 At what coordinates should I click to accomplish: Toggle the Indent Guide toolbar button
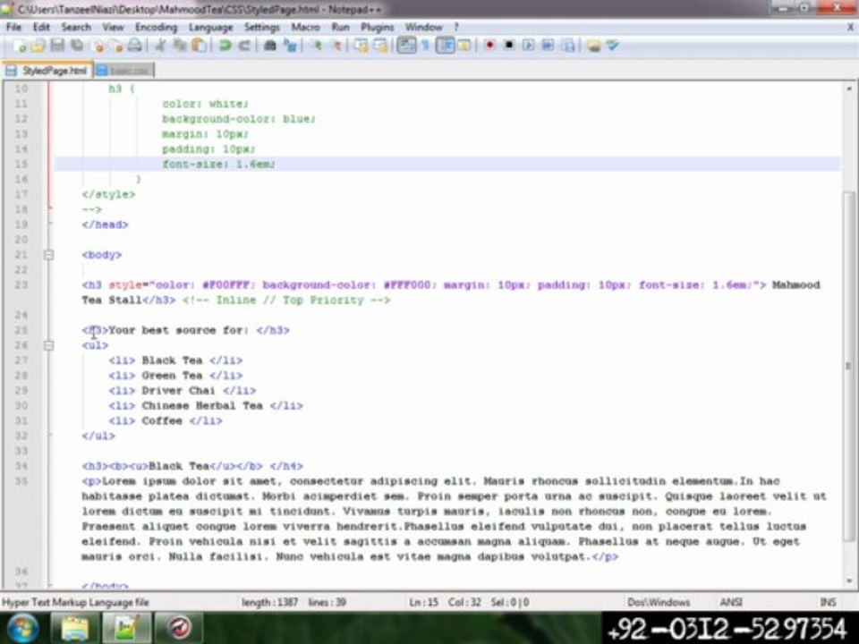pyautogui.click(x=445, y=46)
